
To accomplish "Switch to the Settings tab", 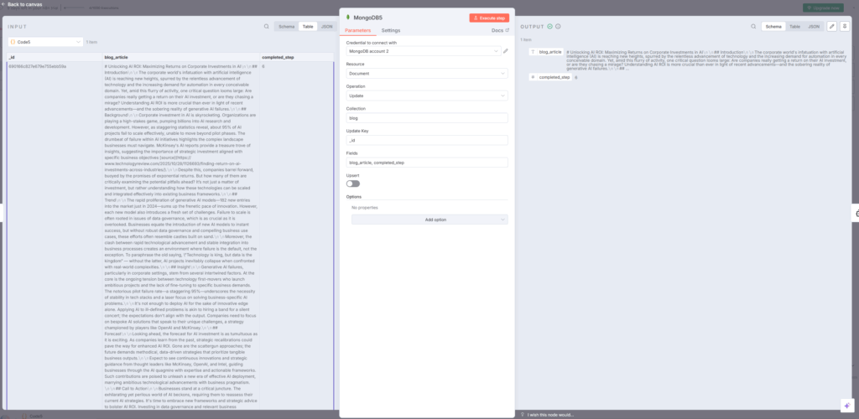I will (391, 30).
